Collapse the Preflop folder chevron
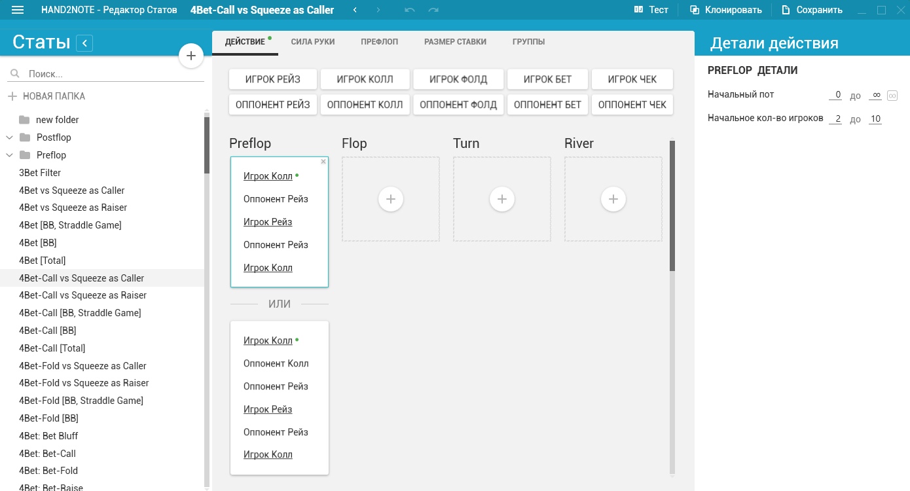This screenshot has width=910, height=491. click(9, 155)
